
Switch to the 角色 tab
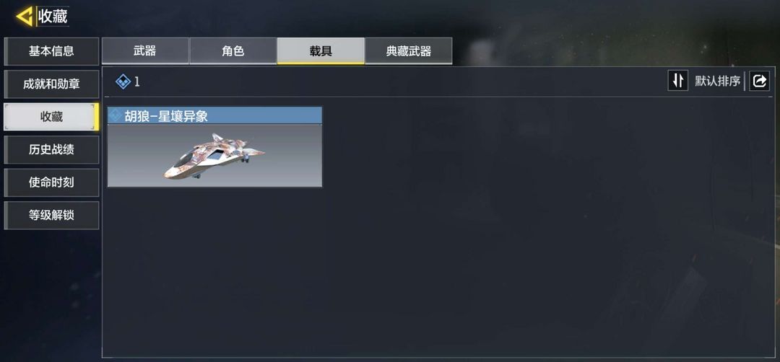[x=233, y=50]
